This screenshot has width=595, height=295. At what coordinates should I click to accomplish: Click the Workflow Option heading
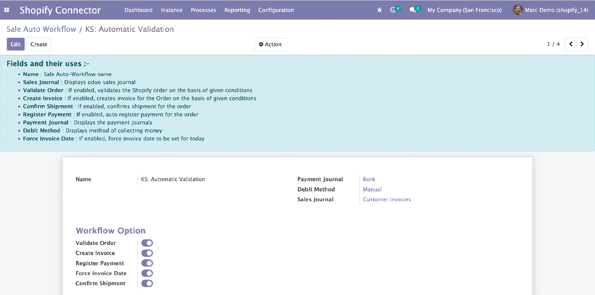tap(110, 230)
